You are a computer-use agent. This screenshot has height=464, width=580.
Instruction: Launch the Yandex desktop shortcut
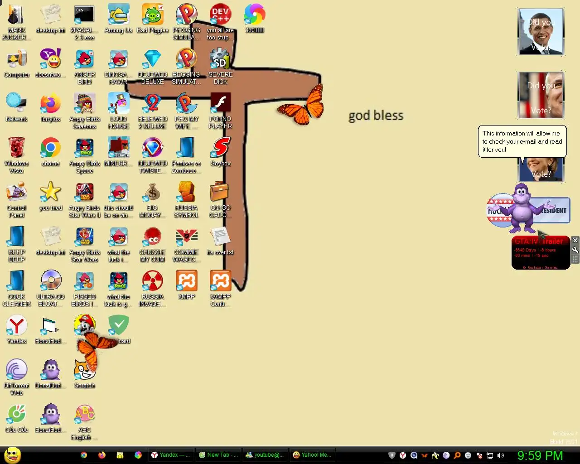(x=17, y=330)
